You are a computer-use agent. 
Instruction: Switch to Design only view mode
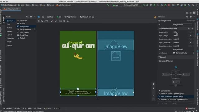point(194,13)
